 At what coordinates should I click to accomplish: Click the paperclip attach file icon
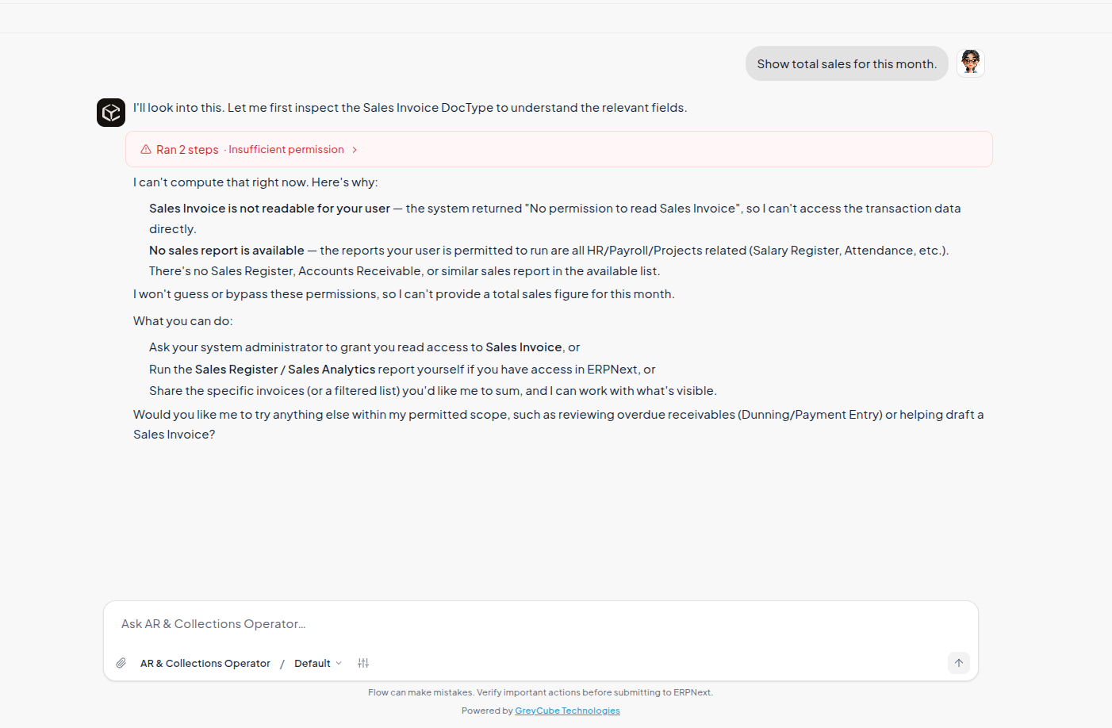121,663
